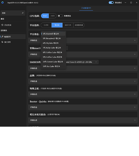The image size is (139, 156).
Task: Click the EFI相关 sidebar heading
Action: click(4, 31)
